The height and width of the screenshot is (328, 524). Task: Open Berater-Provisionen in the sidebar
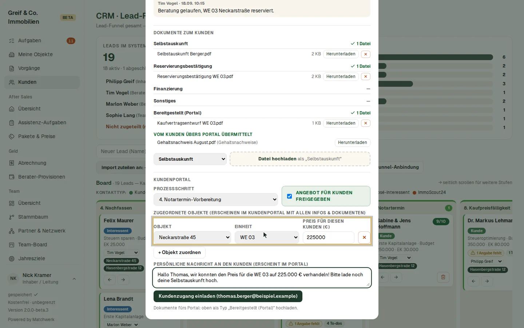click(42, 177)
